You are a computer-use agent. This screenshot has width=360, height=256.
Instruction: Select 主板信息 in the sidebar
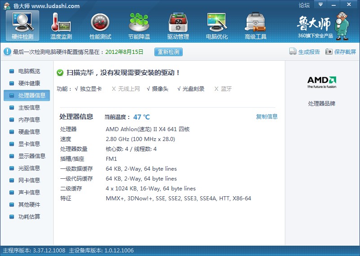27,107
